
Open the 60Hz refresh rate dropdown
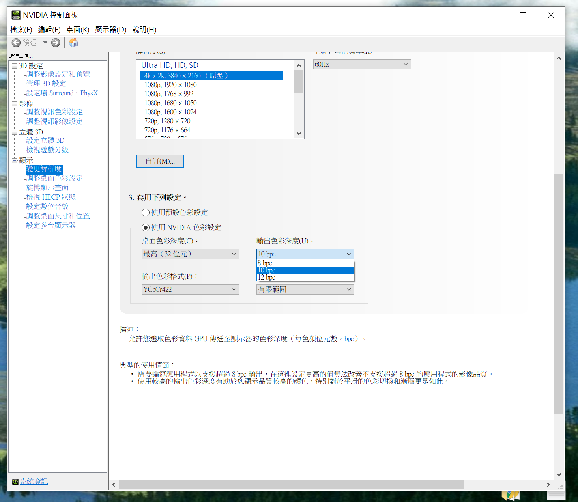tap(362, 64)
